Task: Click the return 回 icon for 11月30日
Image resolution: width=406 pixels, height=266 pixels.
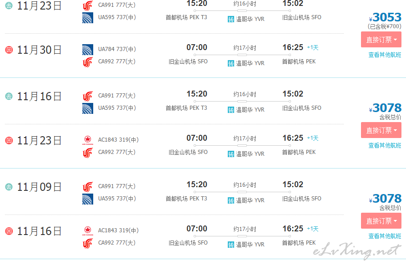Action: (x=9, y=50)
